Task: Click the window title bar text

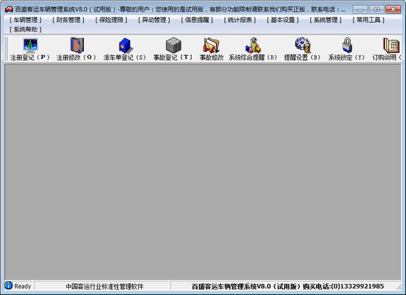Action: [x=180, y=9]
